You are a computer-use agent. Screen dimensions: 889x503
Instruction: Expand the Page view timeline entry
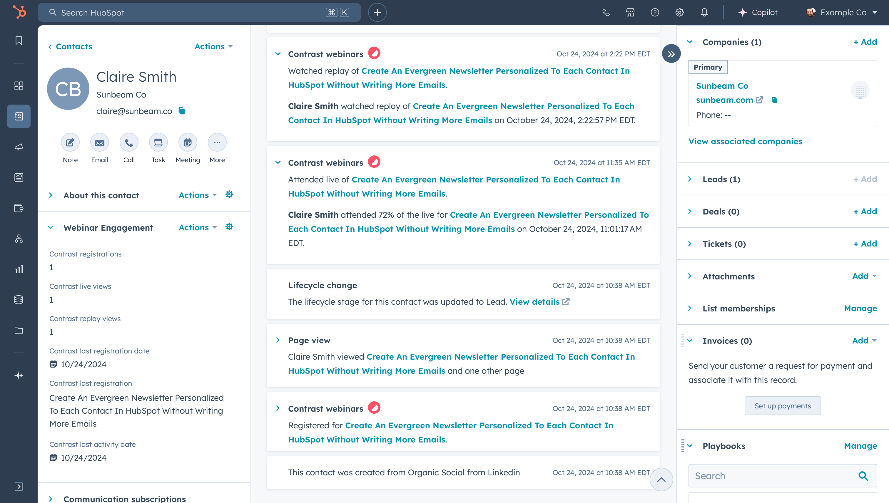point(278,340)
